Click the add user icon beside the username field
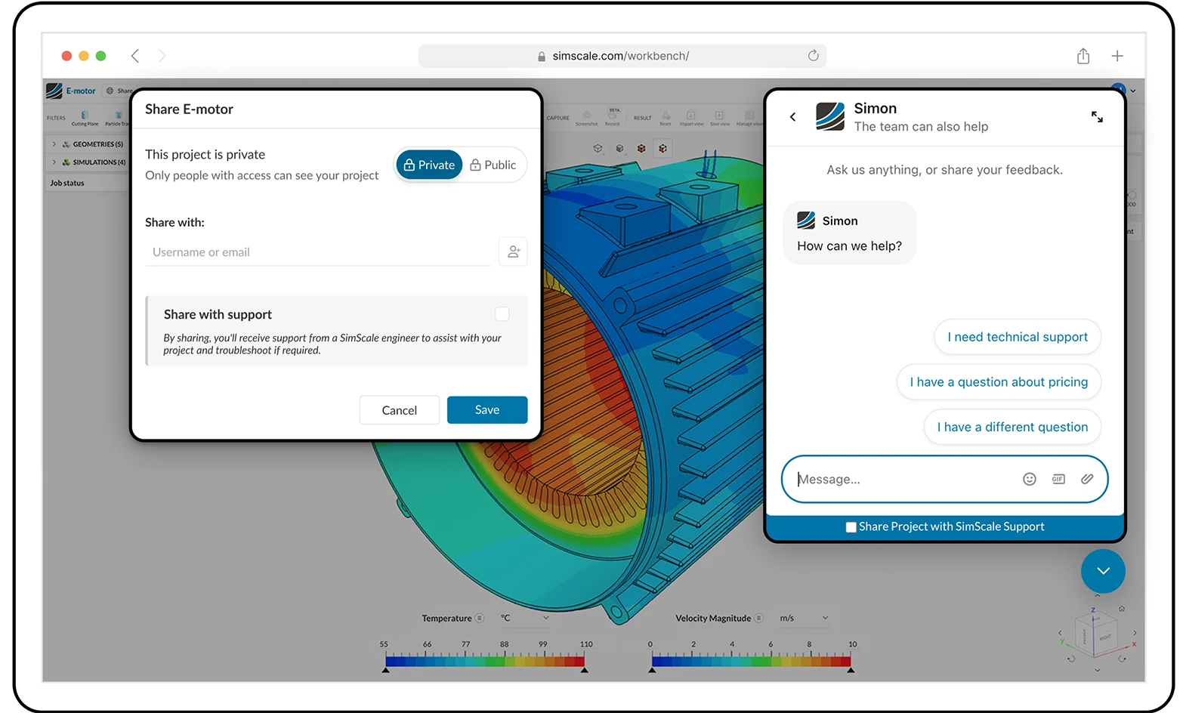The width and height of the screenshot is (1186, 713). point(513,252)
